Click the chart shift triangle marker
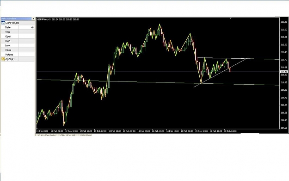This screenshot has width=289, height=181. (x=231, y=18)
